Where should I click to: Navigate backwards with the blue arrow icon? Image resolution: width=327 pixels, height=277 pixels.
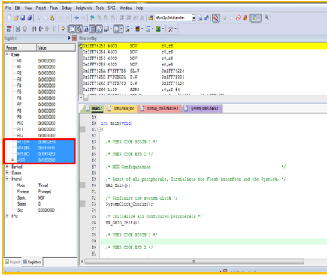(x=77, y=18)
